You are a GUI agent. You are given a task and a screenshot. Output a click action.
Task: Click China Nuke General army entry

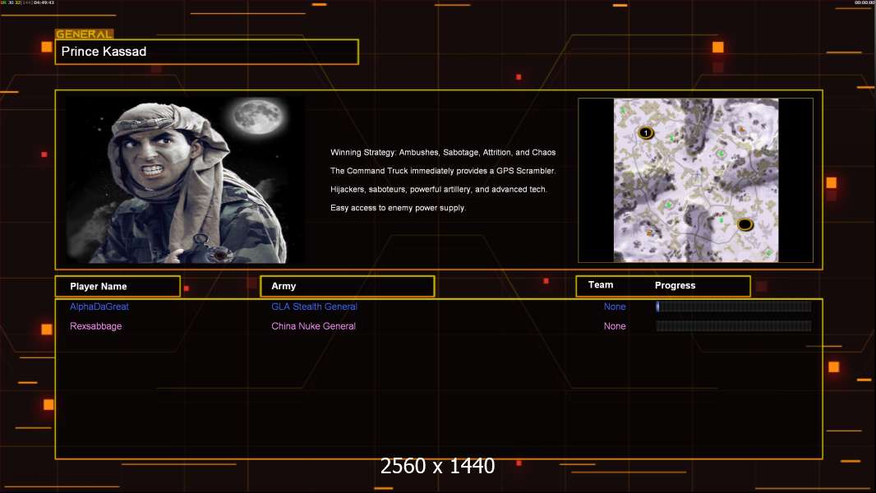tap(313, 326)
